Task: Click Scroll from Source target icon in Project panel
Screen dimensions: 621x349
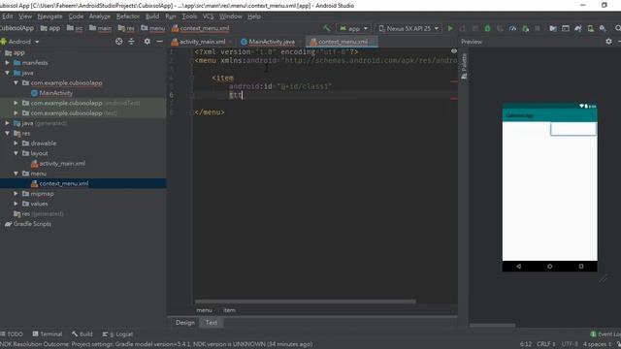Action: (118, 41)
